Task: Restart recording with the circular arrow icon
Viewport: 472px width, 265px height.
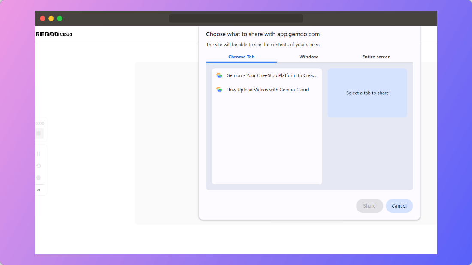Action: (39, 166)
